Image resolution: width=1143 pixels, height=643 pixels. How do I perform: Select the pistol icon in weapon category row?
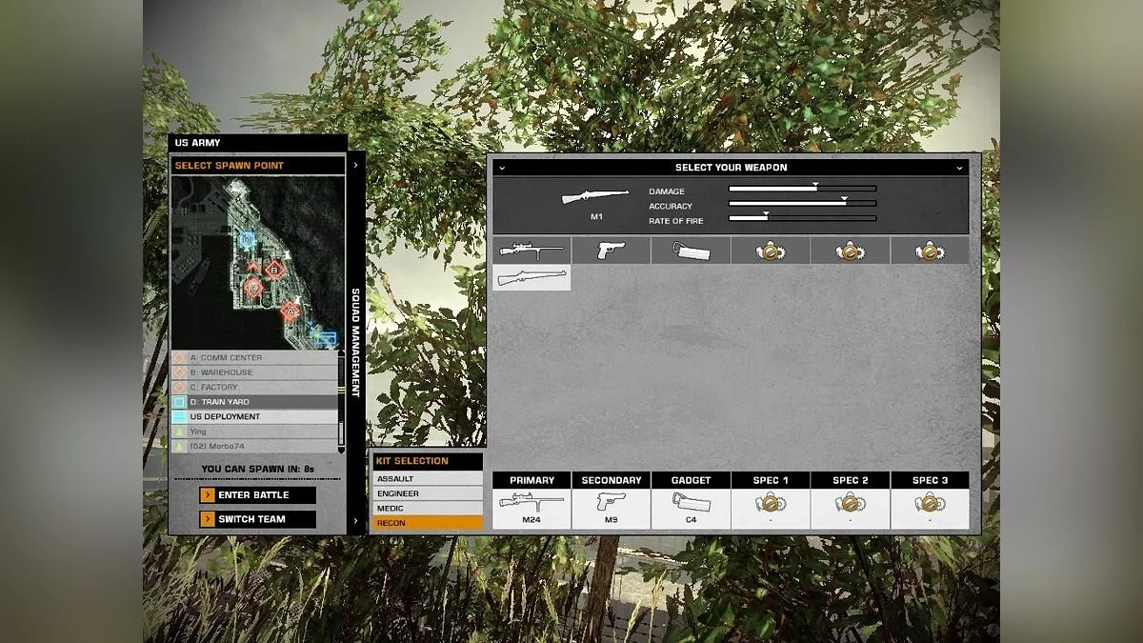(612, 251)
